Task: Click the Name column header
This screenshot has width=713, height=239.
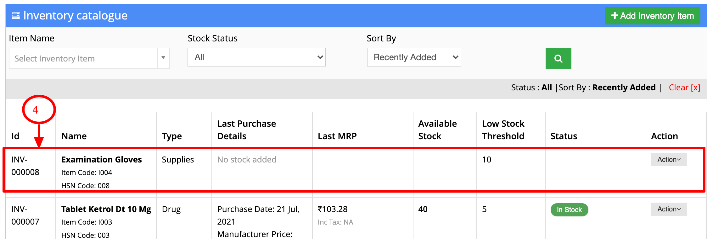Action: click(74, 136)
